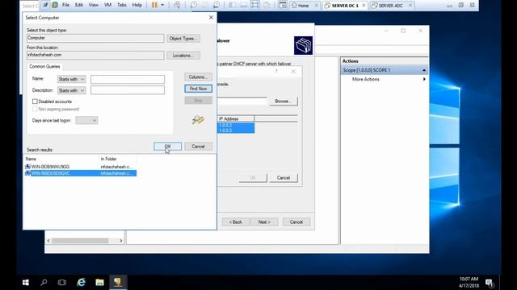Viewport: 517px width, 290px height.
Task: Click Cancel in the failover wizard
Action: click(296, 222)
